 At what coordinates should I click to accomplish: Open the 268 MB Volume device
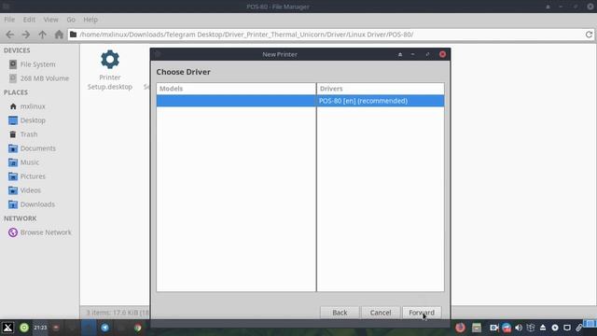(45, 78)
